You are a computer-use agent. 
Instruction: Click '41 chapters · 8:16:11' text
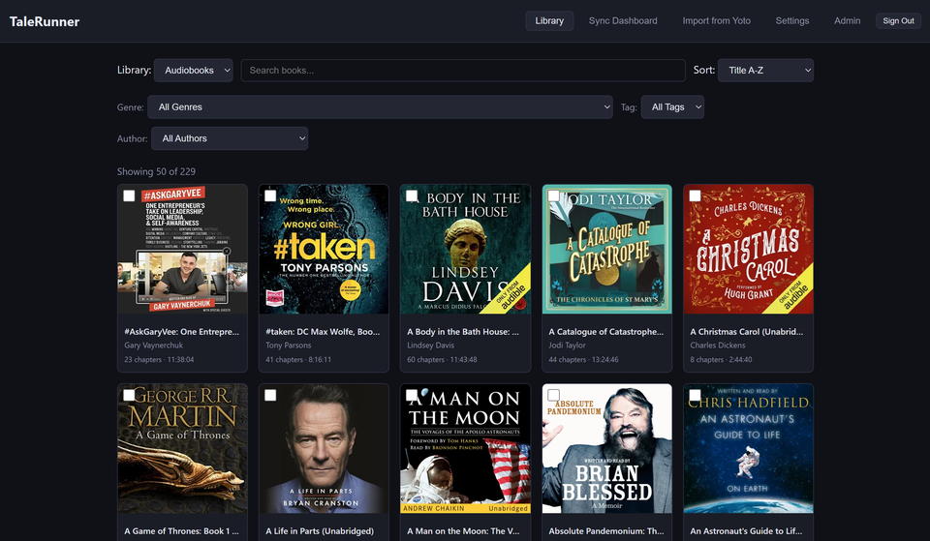tap(298, 359)
